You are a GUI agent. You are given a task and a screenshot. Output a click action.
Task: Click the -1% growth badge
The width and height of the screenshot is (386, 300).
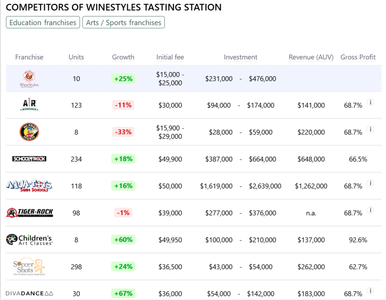[x=123, y=213]
